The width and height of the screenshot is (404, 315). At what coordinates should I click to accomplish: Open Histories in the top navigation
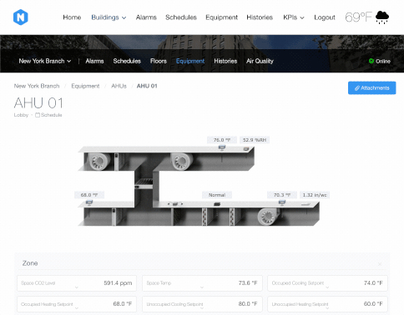[260, 17]
